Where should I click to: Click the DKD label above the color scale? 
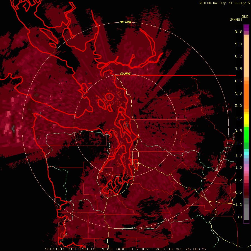[x=245, y=17]
